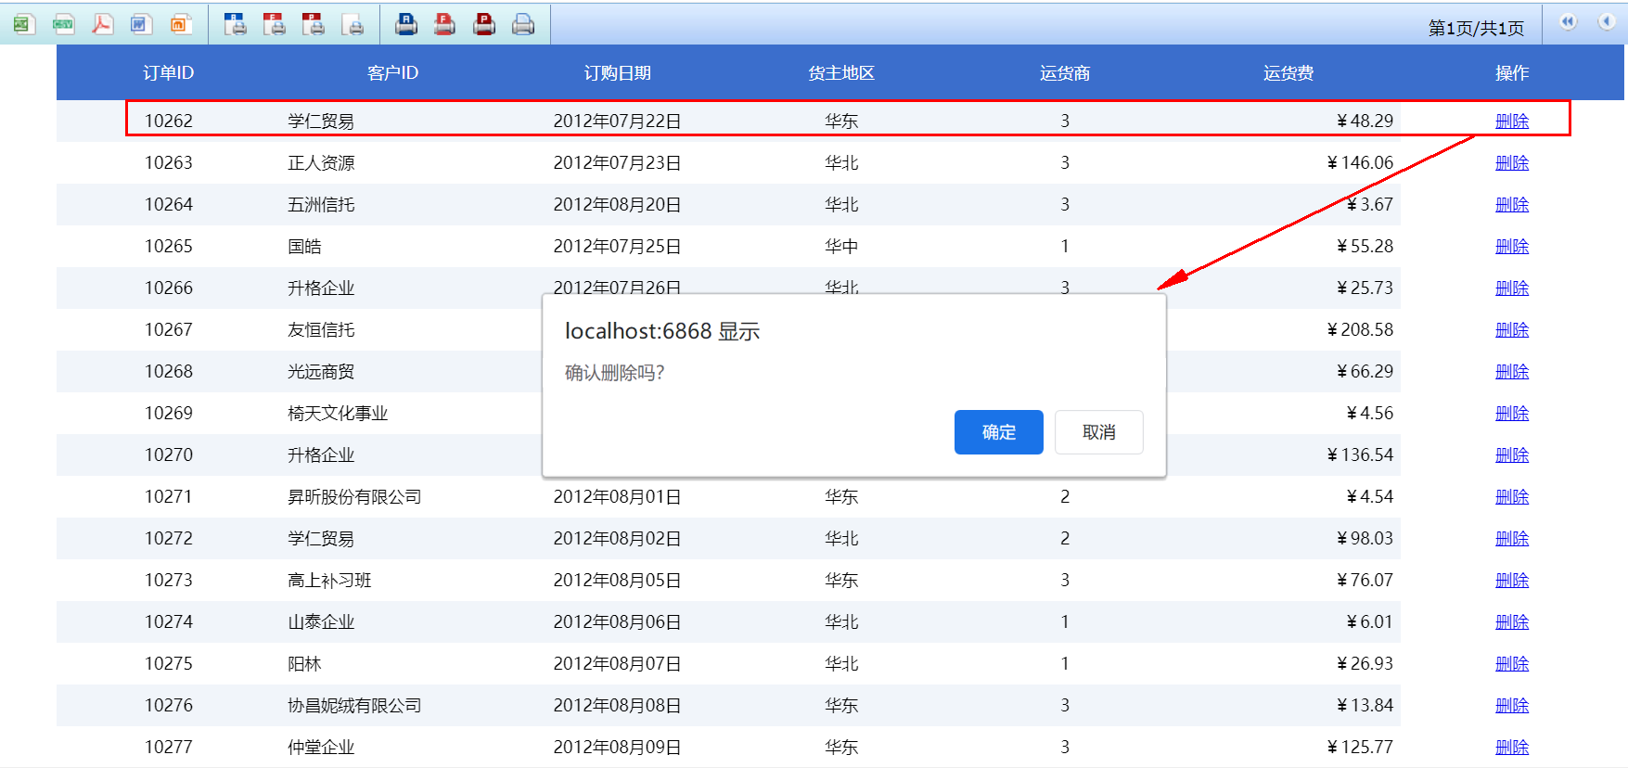This screenshot has width=1628, height=768.
Task: Export the report to PDF
Action: 102,24
